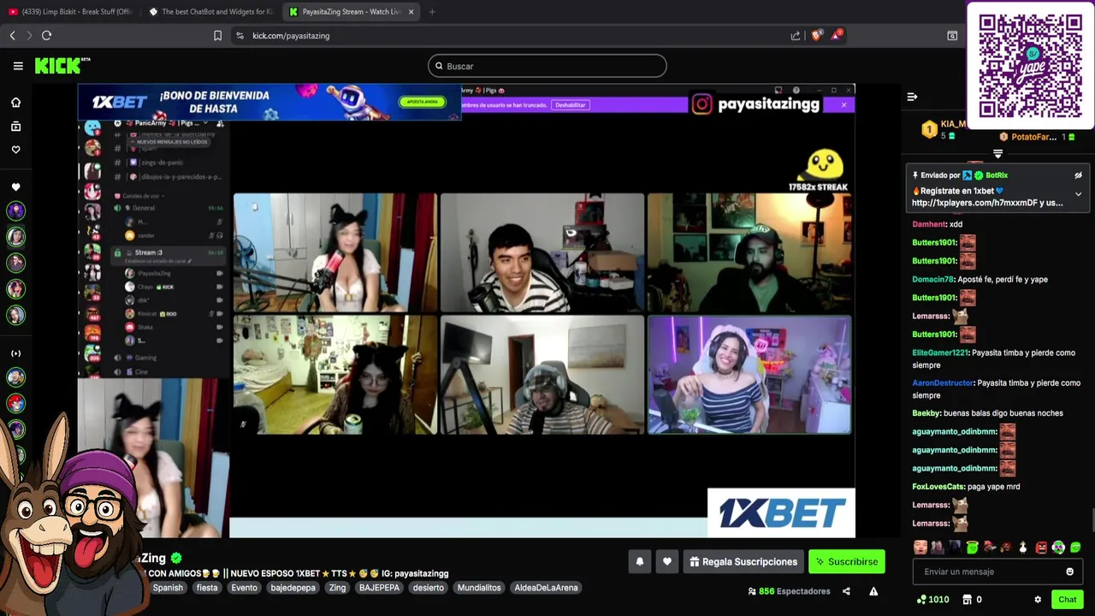Select the desierto tag
The width and height of the screenshot is (1095, 616).
pyautogui.click(x=428, y=588)
